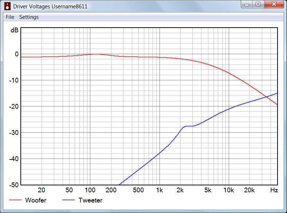Close the Driver Voltages window
The image size is (287, 213).
[274, 4]
